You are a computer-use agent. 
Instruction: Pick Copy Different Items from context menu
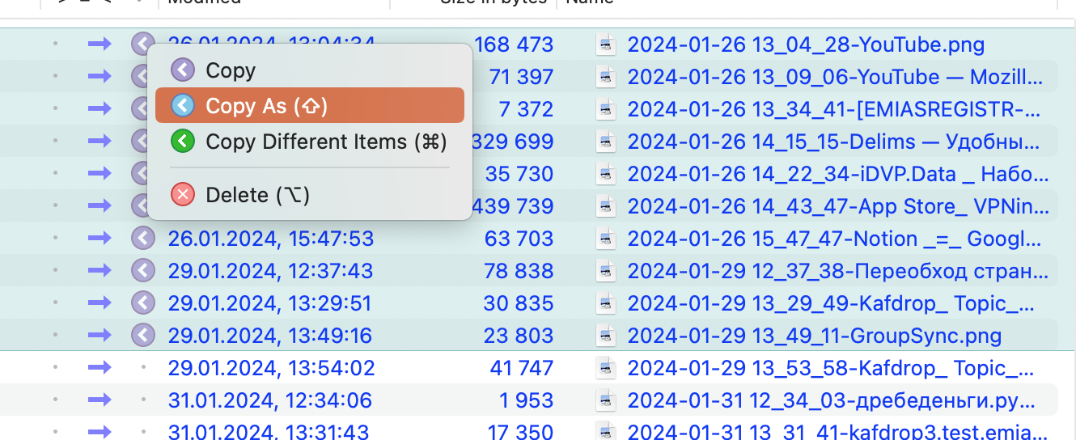click(x=309, y=142)
